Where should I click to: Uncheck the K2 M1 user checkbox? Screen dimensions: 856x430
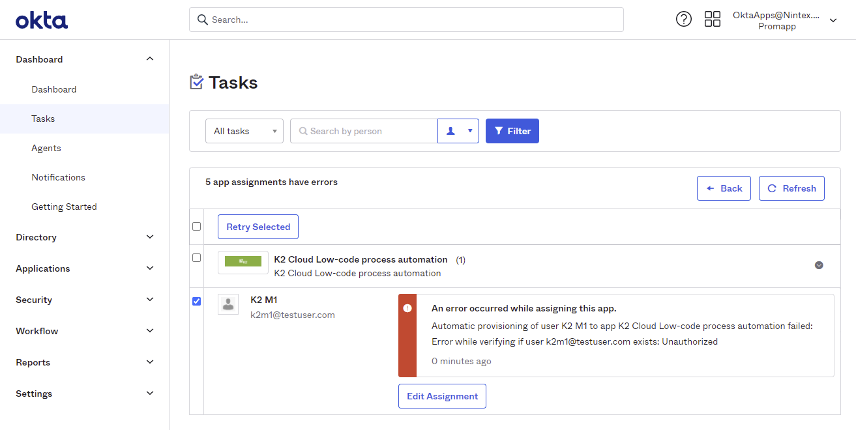197,301
